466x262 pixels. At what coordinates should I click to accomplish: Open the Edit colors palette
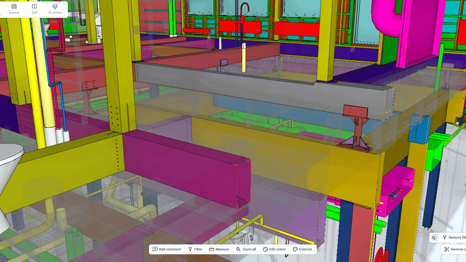(x=274, y=249)
